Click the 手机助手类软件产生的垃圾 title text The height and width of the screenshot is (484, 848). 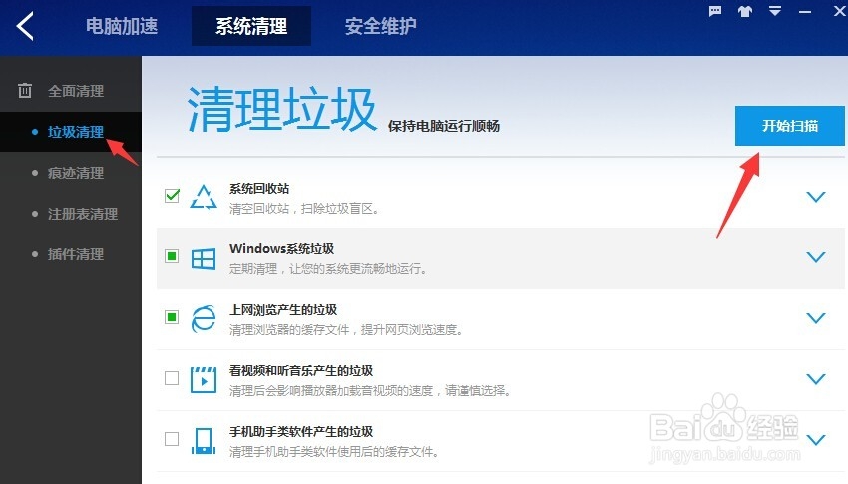[x=301, y=431]
